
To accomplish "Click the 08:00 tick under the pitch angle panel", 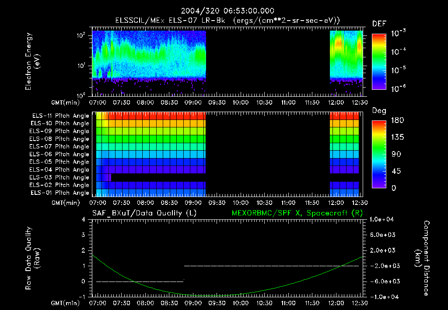I will [145, 203].
